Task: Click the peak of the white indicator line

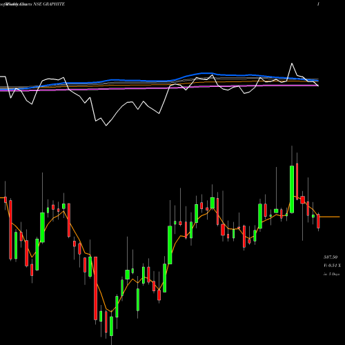Action: [292, 63]
